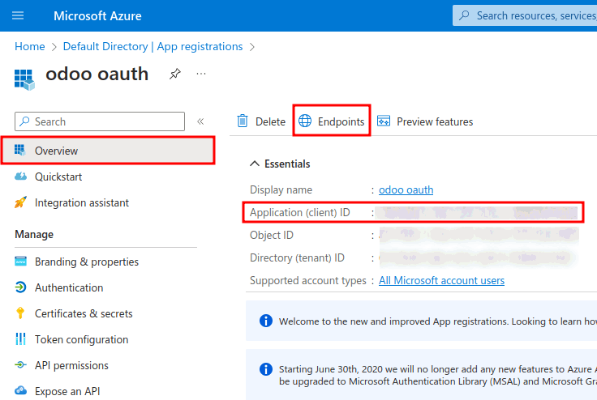Collapse the sidebar with the double chevron
This screenshot has width=597, height=400.
tap(200, 121)
